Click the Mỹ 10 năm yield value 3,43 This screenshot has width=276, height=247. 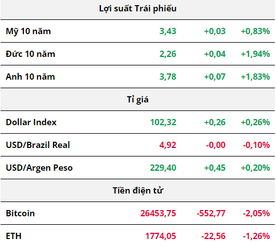(168, 31)
